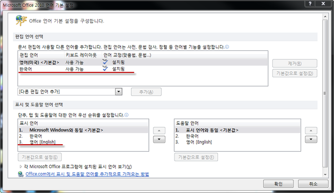Move help language down with the arrow button
The image size is (334, 193).
click(x=311, y=139)
